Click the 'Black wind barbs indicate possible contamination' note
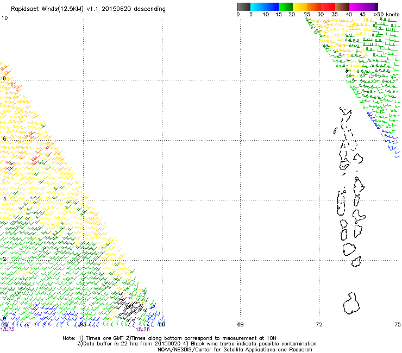Viewport: 402px width, 353px height. pos(250,344)
